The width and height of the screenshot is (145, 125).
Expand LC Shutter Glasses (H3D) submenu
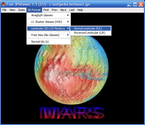tap(49, 22)
